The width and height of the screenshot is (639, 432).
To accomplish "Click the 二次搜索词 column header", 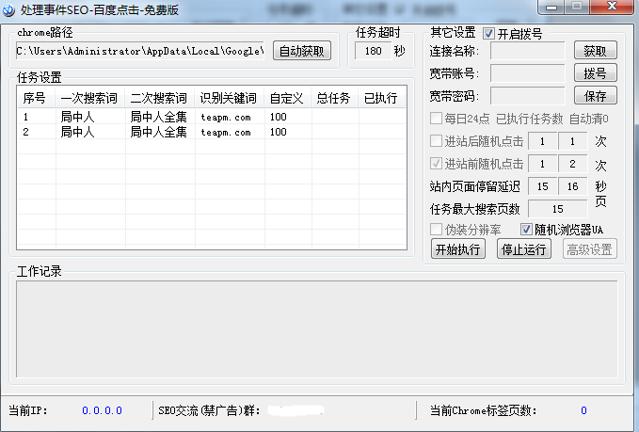I will pos(160,98).
